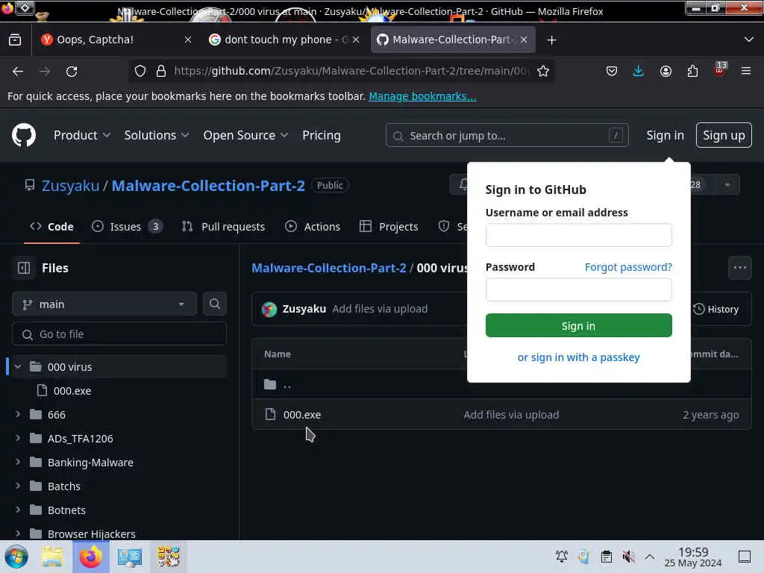Click the Malware-Collection-Part-2 breadcrumb link
764x573 pixels.
click(328, 268)
